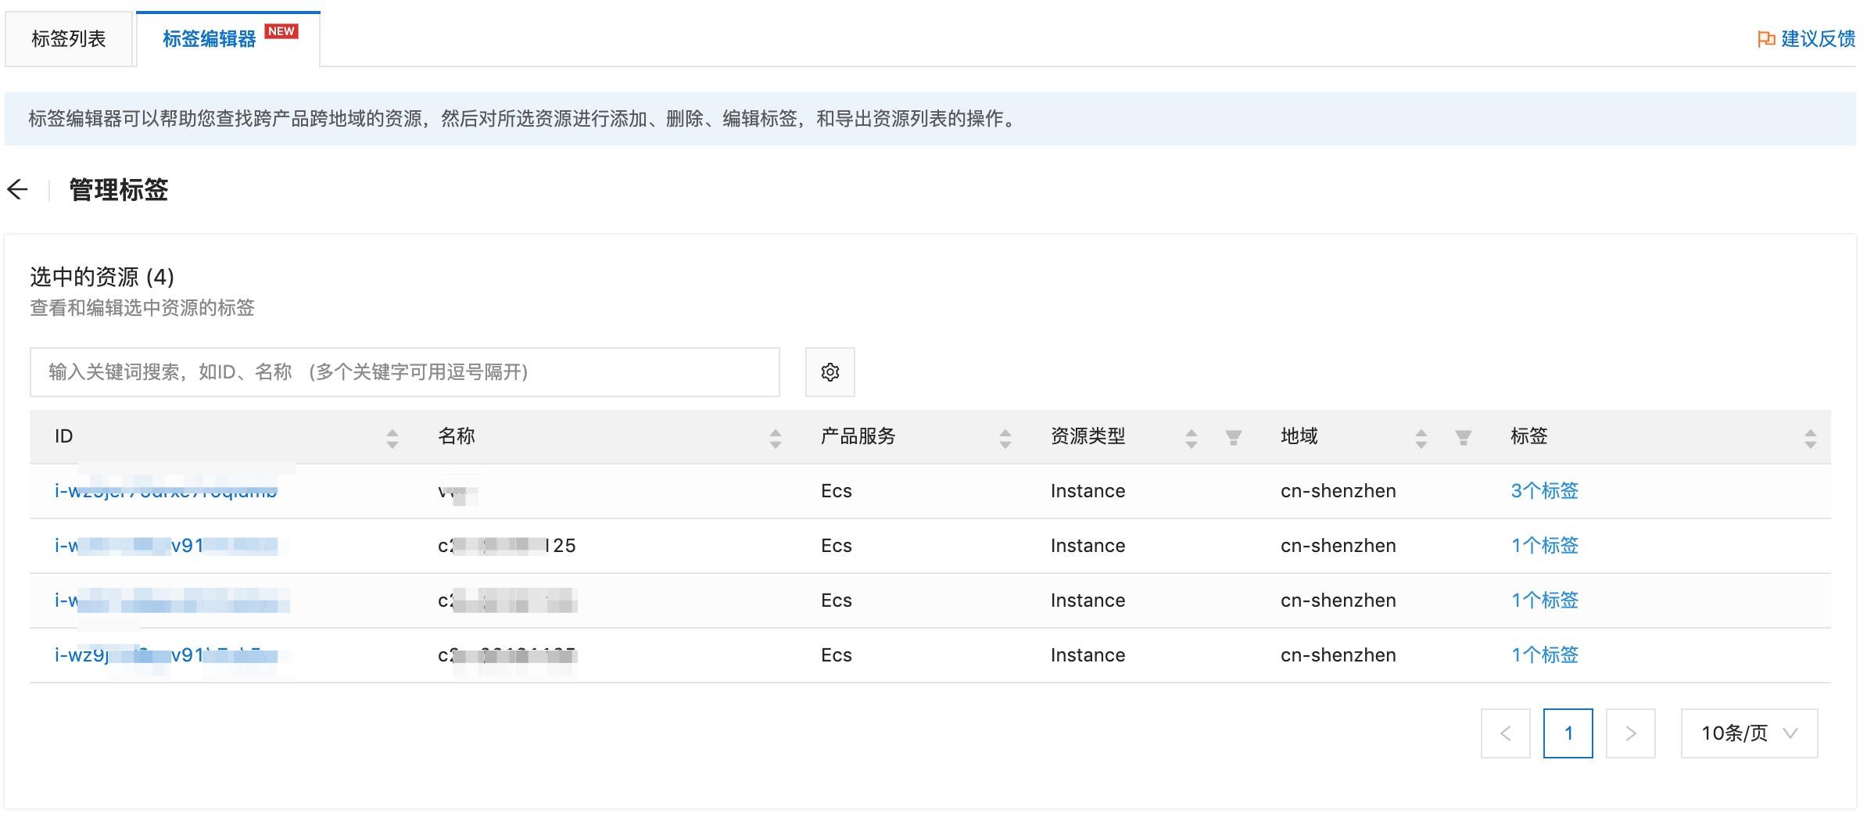The height and width of the screenshot is (821, 1867).
Task: Click the keyword search input field
Action: coord(403,372)
